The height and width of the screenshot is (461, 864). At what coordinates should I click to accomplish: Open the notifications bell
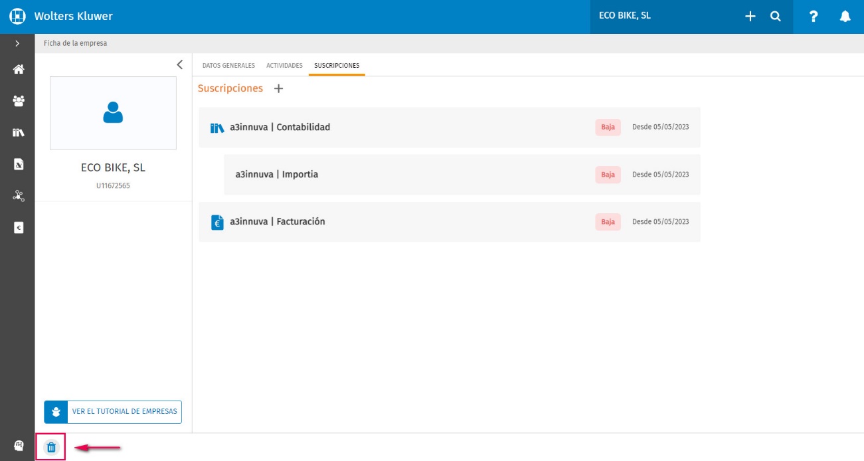tap(845, 17)
